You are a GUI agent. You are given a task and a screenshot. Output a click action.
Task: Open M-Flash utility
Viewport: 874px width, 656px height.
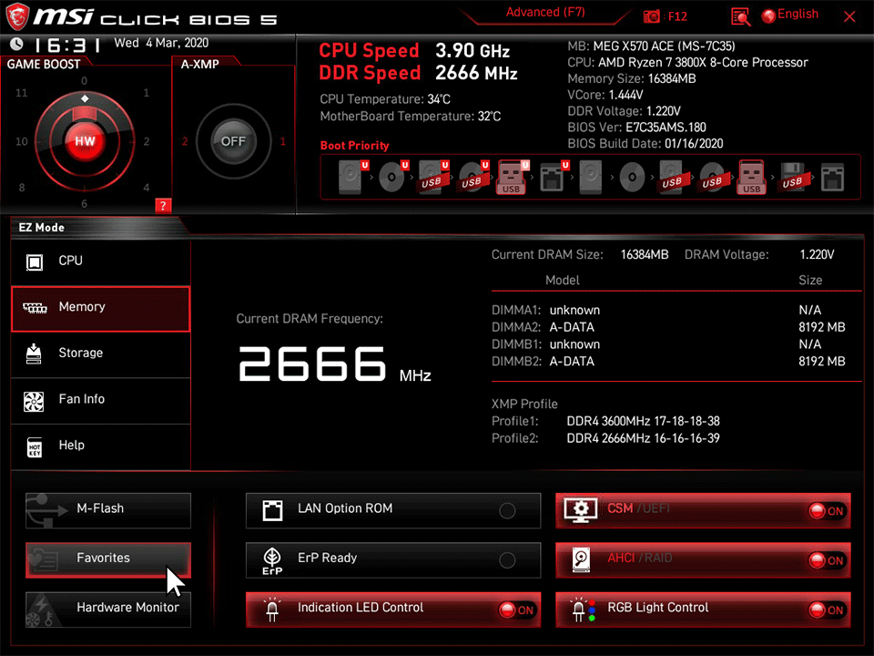coord(107,508)
